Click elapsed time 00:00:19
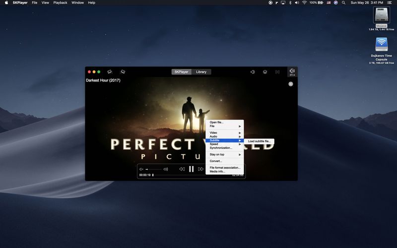Screen dimensions: 397x248 tap(145, 175)
